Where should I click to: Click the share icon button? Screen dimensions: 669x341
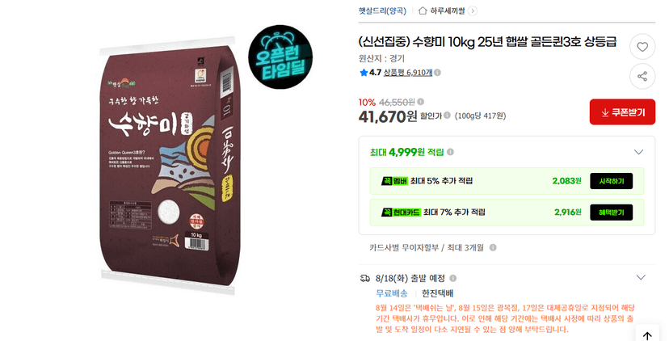(642, 77)
